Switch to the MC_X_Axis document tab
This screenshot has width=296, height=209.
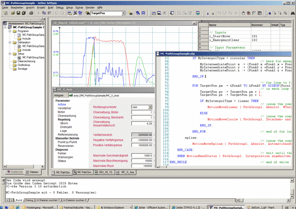[x=125, y=172]
